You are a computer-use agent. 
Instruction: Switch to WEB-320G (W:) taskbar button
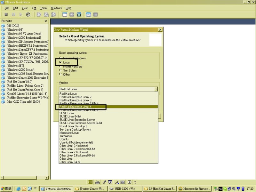[x=125, y=189]
